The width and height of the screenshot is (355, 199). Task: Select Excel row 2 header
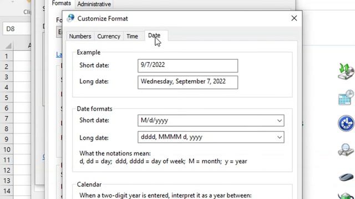coord(7,66)
